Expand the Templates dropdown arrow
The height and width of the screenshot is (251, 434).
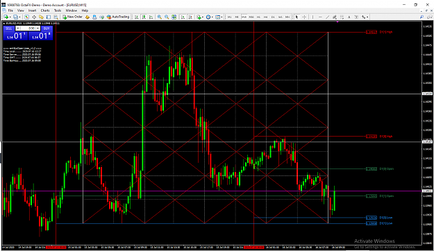coord(222,17)
